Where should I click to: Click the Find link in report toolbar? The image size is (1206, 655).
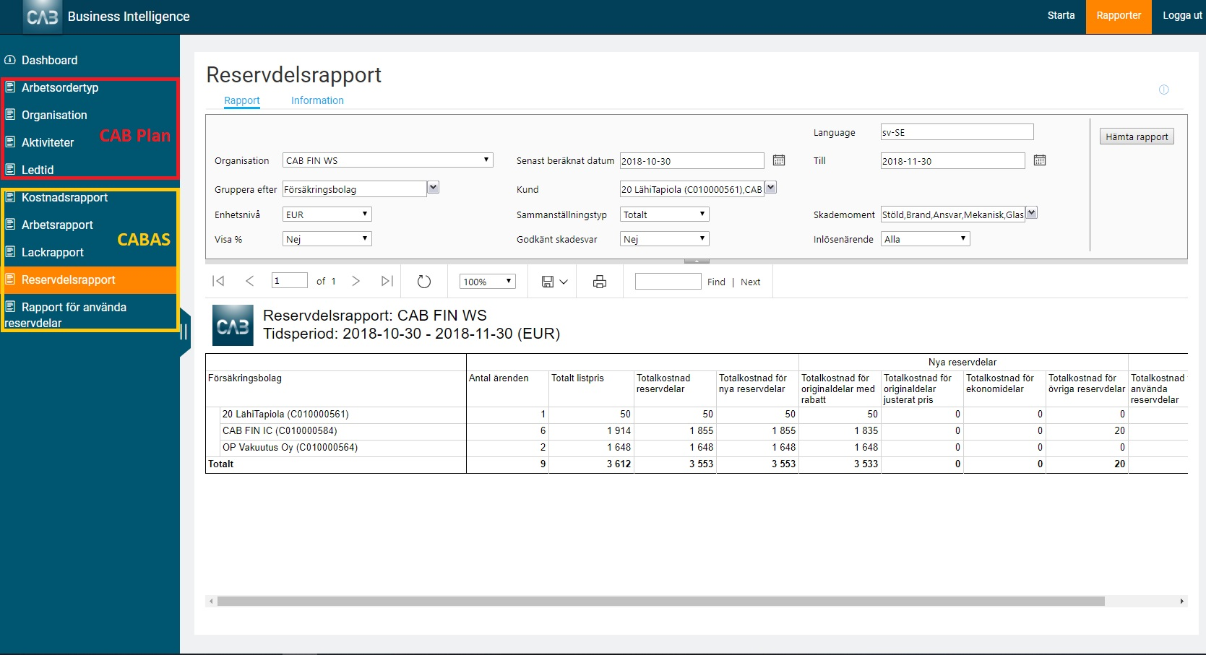click(716, 282)
